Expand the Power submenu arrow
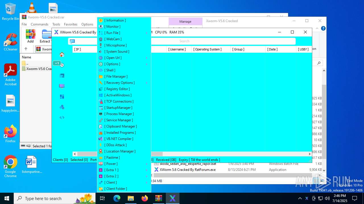This screenshot has height=204, width=364. pyautogui.click(x=147, y=164)
